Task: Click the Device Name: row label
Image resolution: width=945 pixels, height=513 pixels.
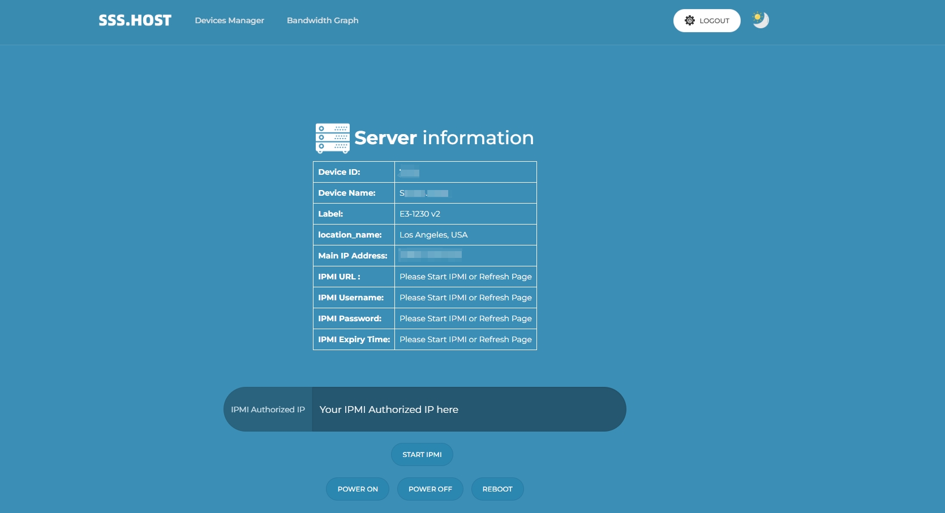Action: pyautogui.click(x=347, y=193)
